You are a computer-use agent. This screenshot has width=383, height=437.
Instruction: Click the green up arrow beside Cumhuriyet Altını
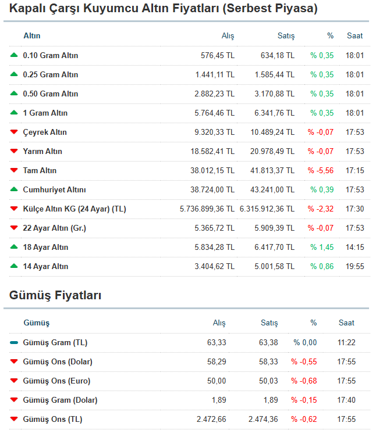click(x=14, y=189)
